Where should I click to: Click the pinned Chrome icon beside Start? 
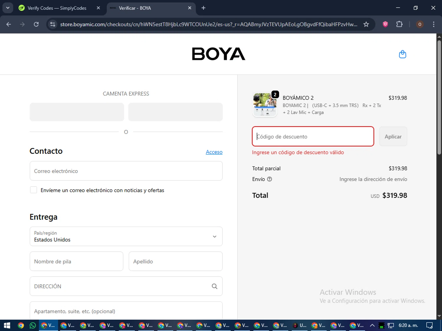click(21, 325)
